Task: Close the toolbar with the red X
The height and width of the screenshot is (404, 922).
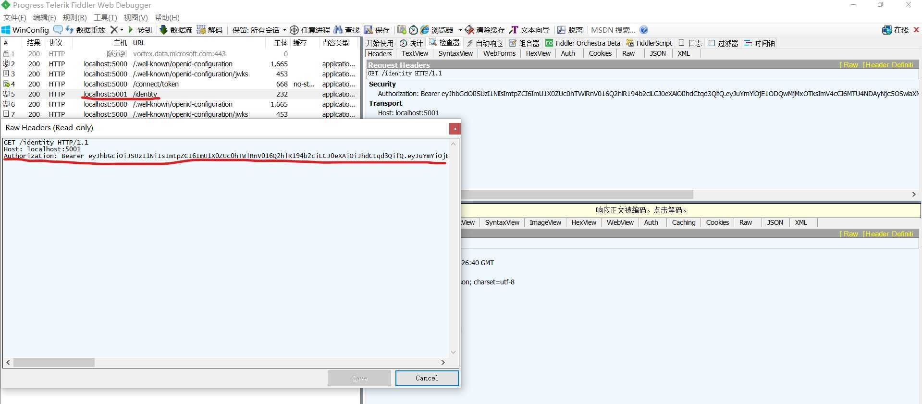Action: click(916, 30)
